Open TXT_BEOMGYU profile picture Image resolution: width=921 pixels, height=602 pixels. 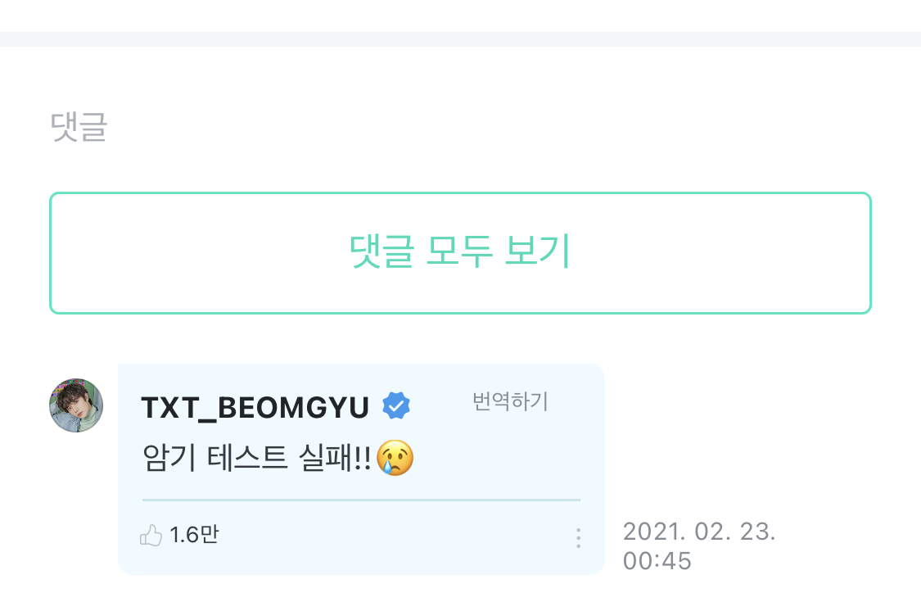pos(76,405)
